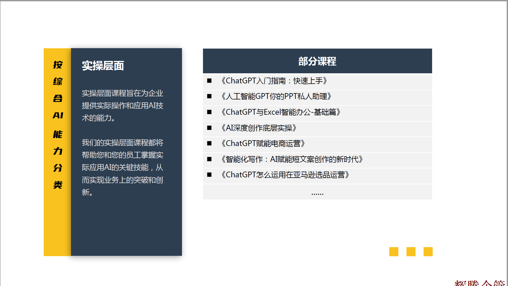Click the paragraph starting with 我们的实操层面课程
This screenshot has width=508, height=286.
(x=122, y=167)
